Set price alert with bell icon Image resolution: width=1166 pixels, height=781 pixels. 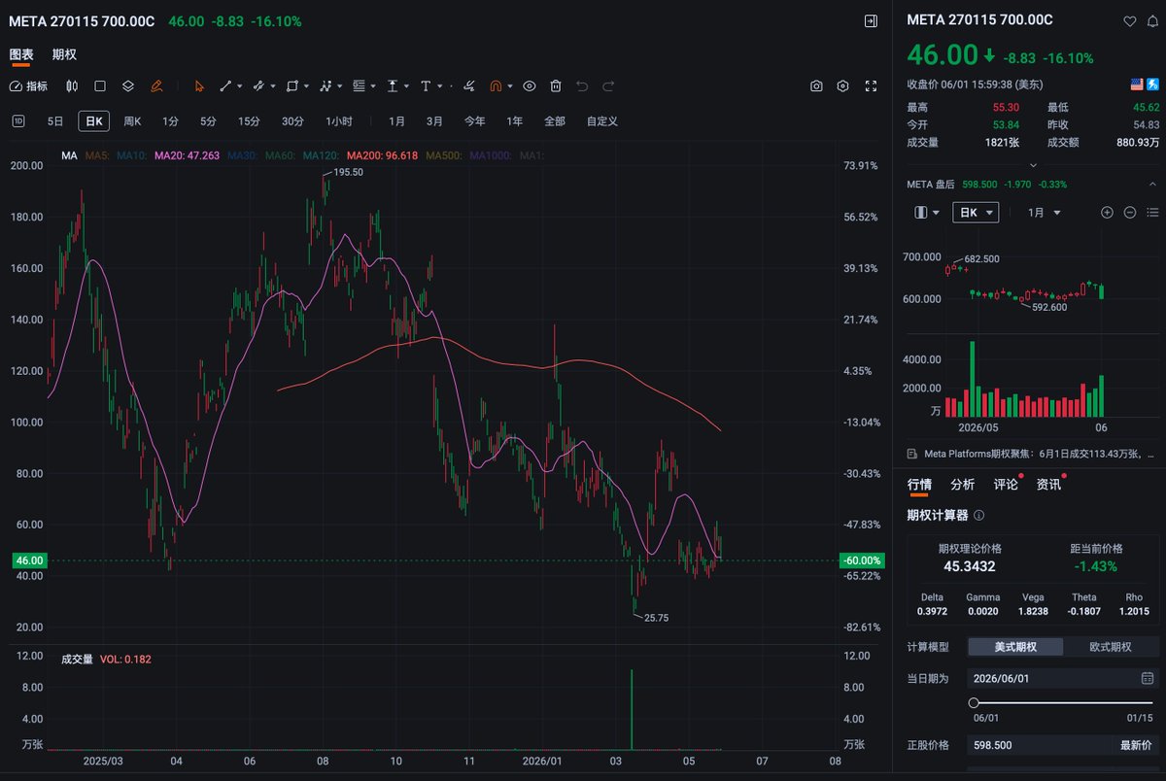point(1152,20)
